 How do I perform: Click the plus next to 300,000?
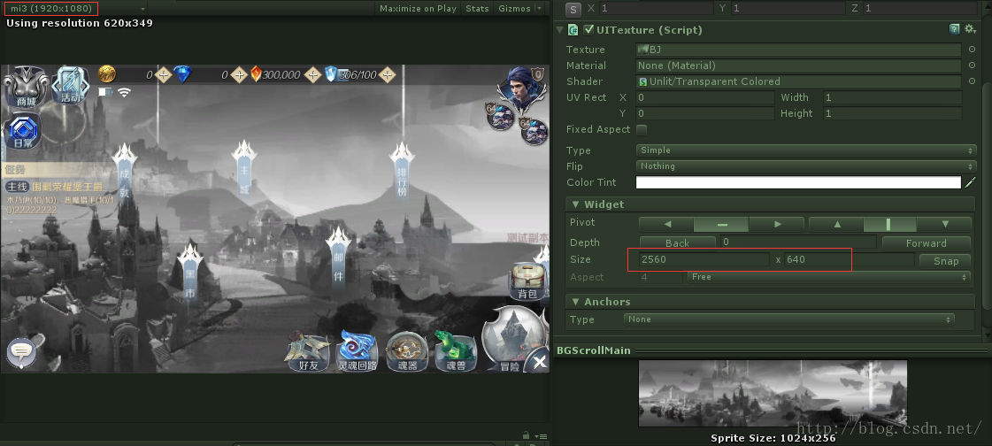tap(312, 74)
